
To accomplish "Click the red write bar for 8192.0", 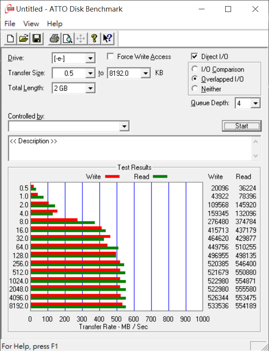I will [x=76, y=304].
